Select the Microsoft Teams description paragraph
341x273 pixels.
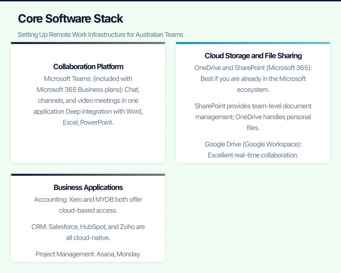point(88,100)
